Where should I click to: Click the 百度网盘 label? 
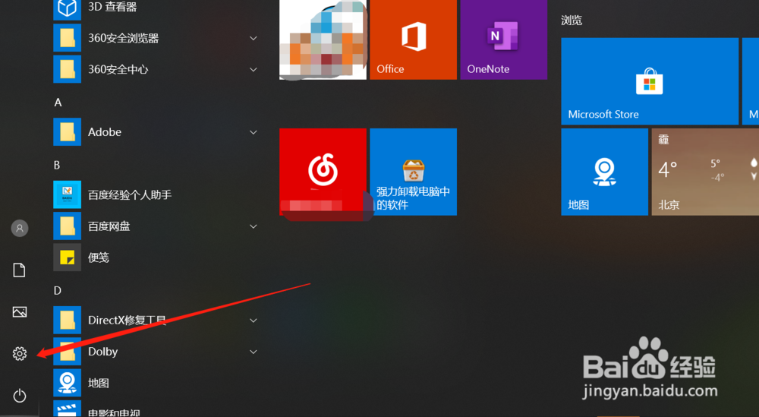coord(109,226)
